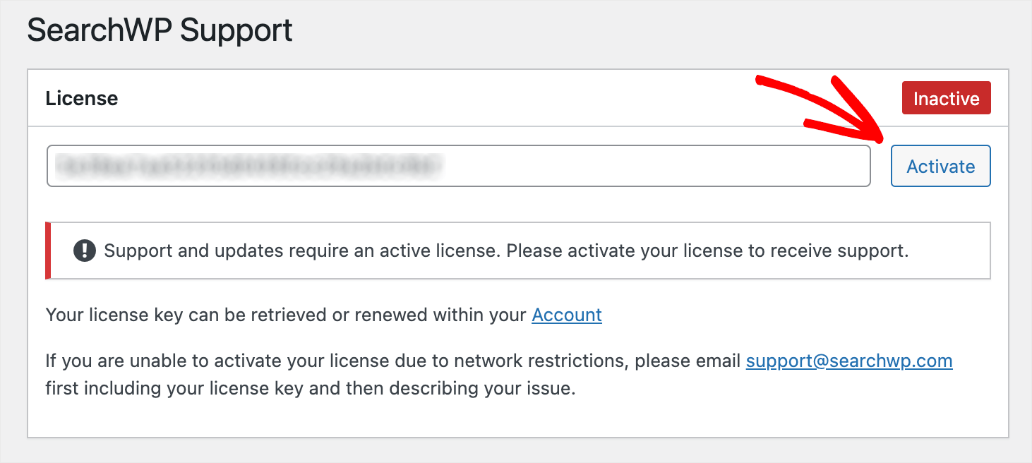The image size is (1032, 463).
Task: Open the Account link
Action: coord(566,315)
